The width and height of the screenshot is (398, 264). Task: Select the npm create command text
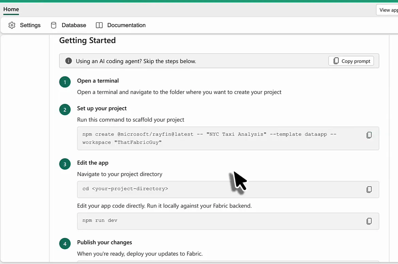click(x=210, y=138)
